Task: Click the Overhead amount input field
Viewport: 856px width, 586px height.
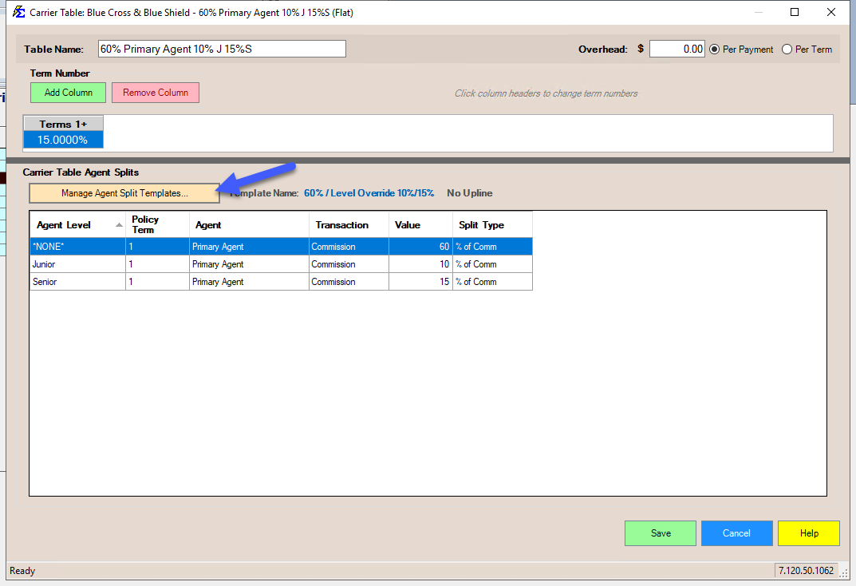Action: 677,49
